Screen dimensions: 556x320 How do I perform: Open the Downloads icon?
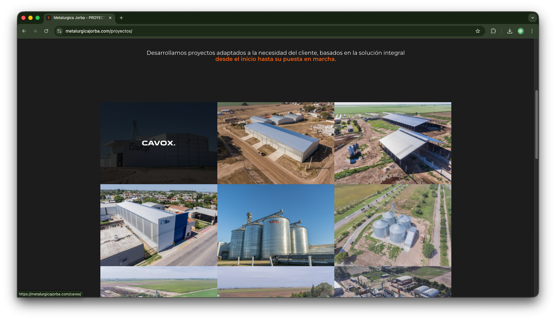click(509, 31)
